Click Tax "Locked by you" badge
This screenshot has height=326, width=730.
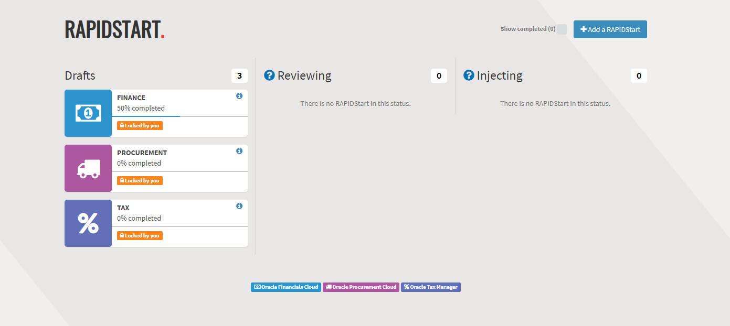pyautogui.click(x=140, y=236)
